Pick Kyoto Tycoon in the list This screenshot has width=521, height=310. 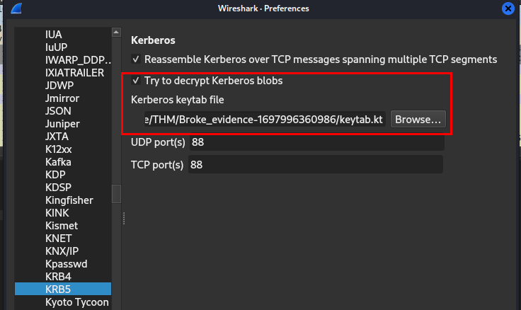click(76, 302)
